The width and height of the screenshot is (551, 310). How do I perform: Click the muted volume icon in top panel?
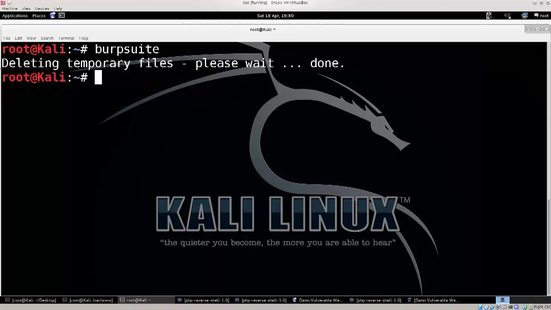click(x=508, y=15)
